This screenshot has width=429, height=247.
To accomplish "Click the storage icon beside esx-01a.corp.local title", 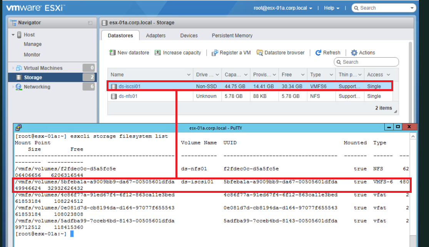I will point(104,23).
